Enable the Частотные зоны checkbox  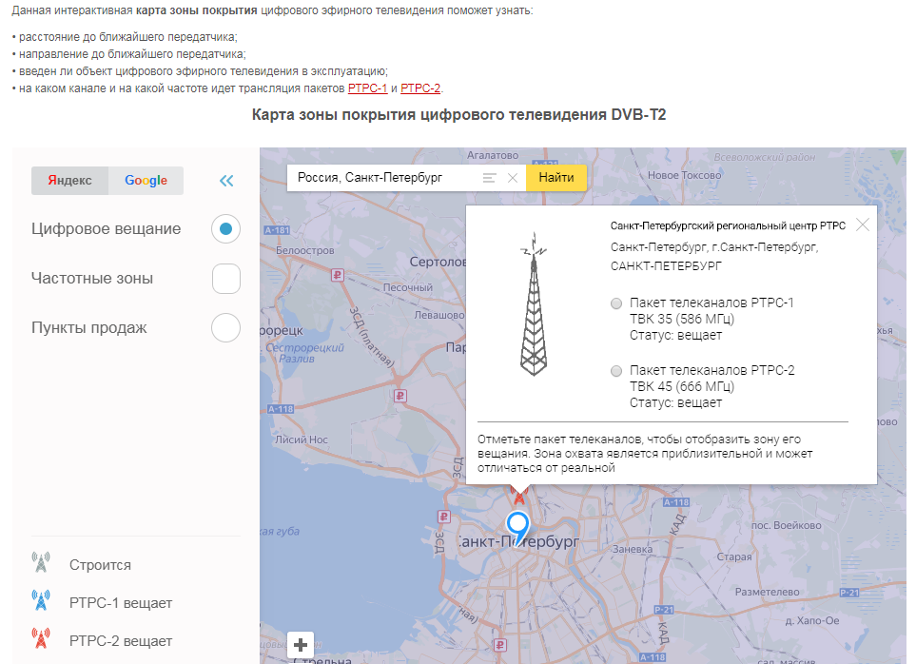tap(225, 279)
